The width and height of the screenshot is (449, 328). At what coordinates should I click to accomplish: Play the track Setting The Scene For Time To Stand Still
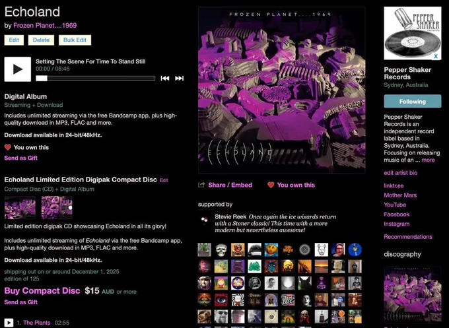[18, 69]
